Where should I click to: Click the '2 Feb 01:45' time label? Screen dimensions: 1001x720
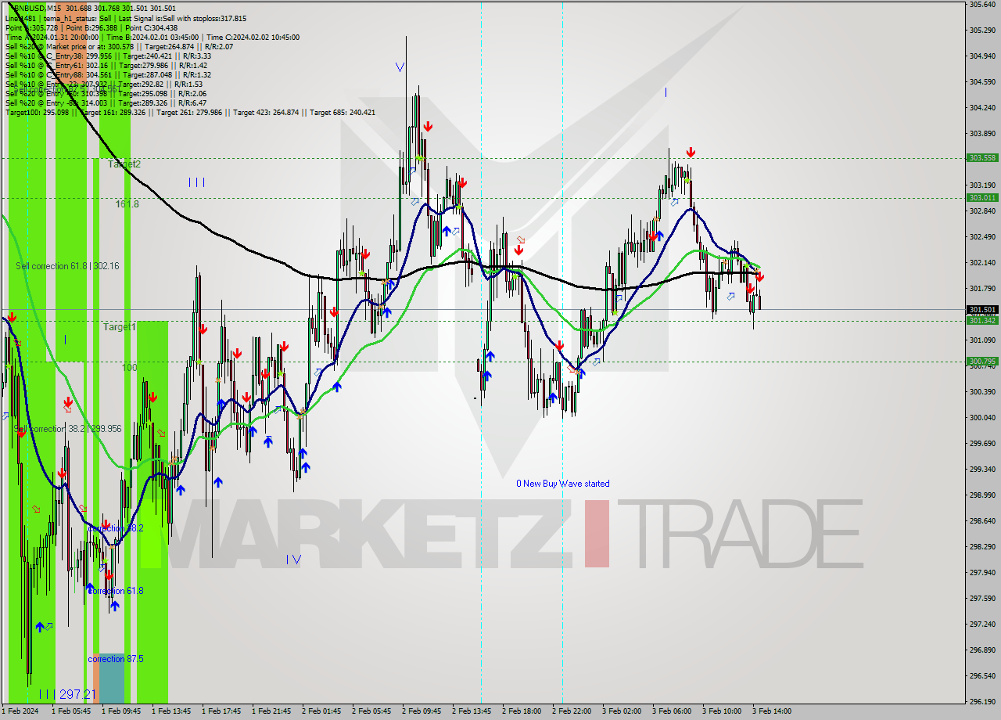(x=321, y=711)
